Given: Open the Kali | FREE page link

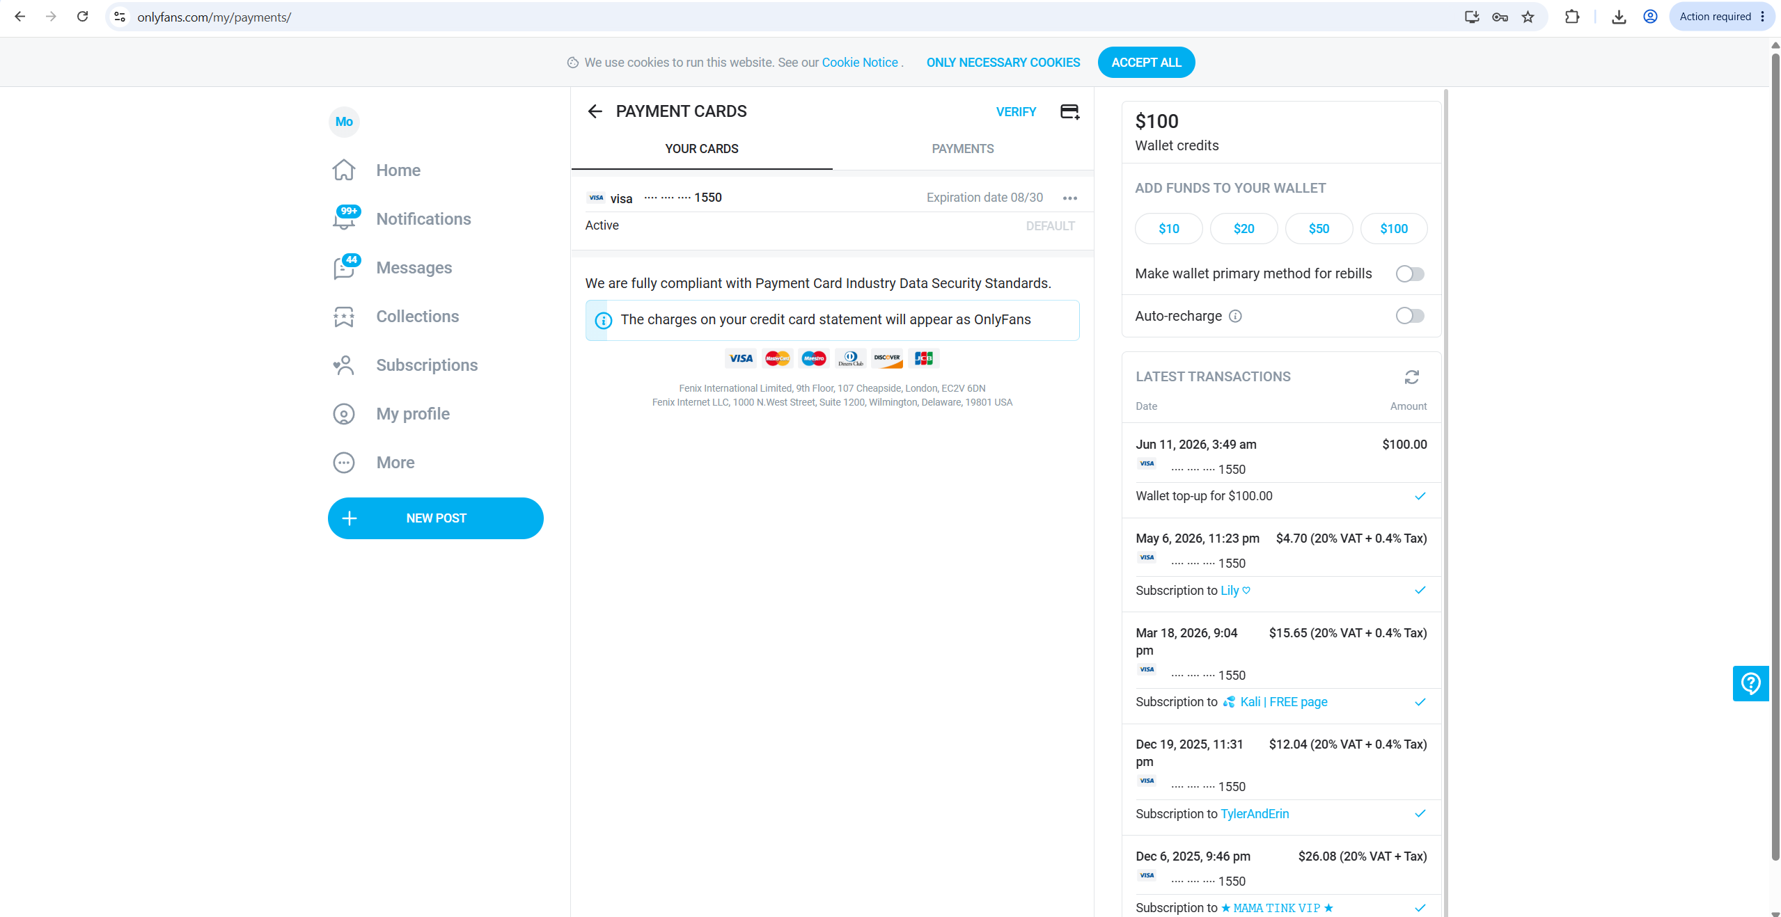Looking at the screenshot, I should point(1276,702).
